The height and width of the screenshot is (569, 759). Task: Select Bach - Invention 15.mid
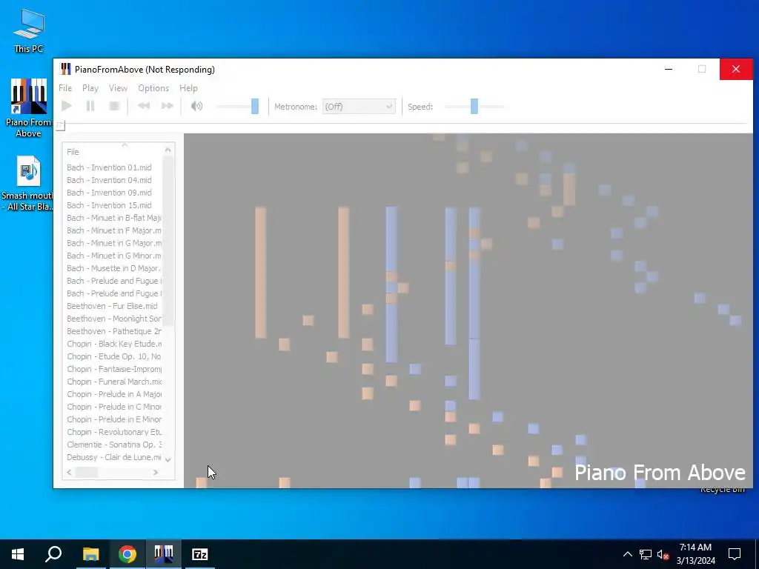tap(109, 205)
